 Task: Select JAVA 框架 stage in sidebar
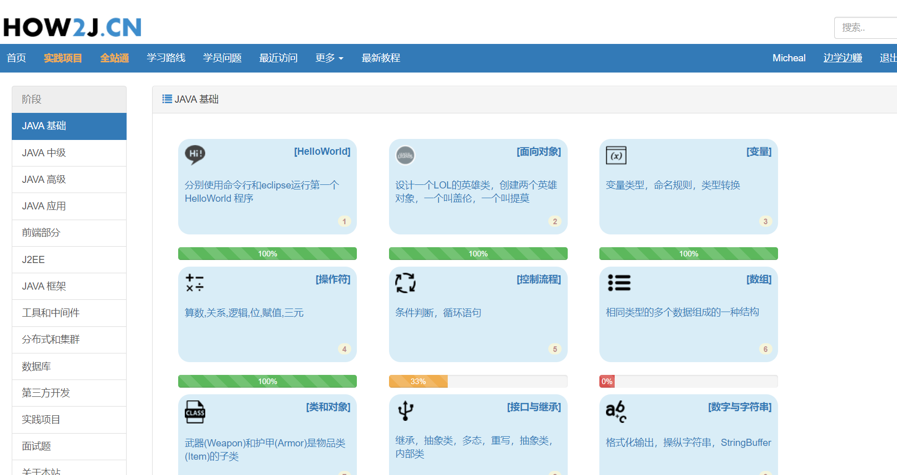click(x=69, y=286)
